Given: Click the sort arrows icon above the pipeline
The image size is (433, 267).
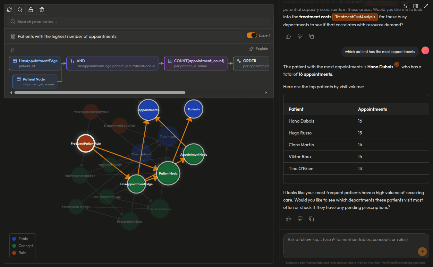Looking at the screenshot, I should click(x=12, y=50).
